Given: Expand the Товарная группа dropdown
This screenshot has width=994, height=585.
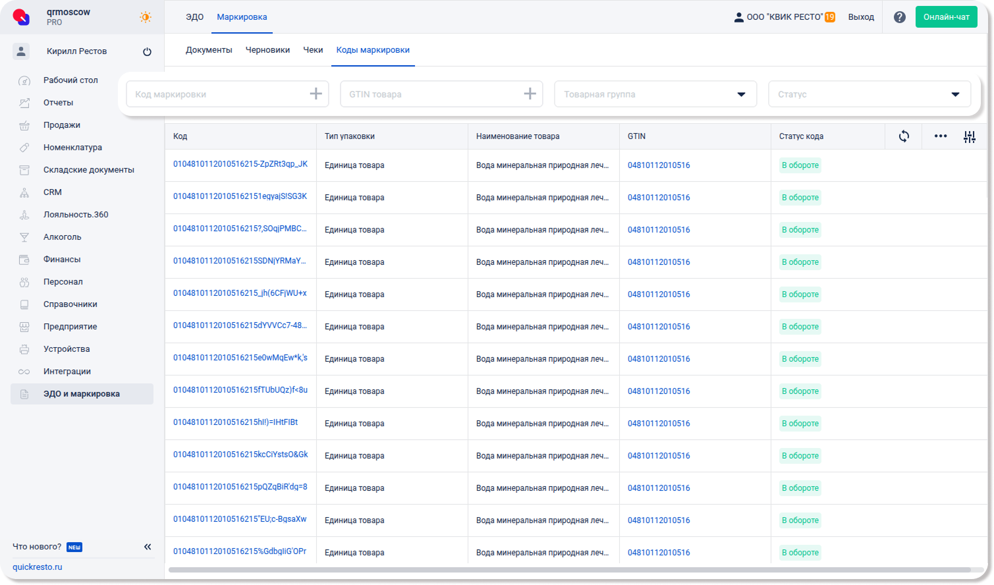Looking at the screenshot, I should click(x=741, y=94).
